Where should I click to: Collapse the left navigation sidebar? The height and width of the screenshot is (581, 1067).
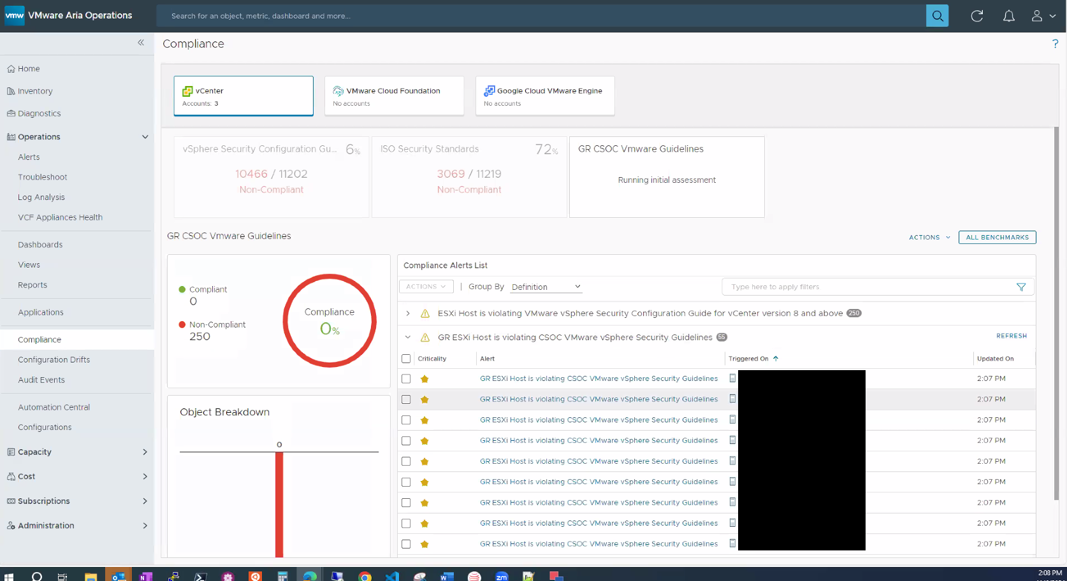pos(141,43)
